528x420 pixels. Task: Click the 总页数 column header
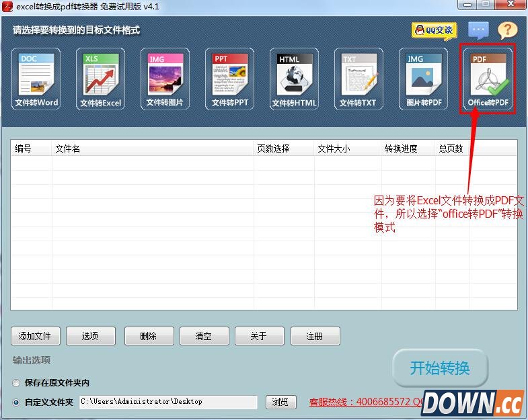452,148
